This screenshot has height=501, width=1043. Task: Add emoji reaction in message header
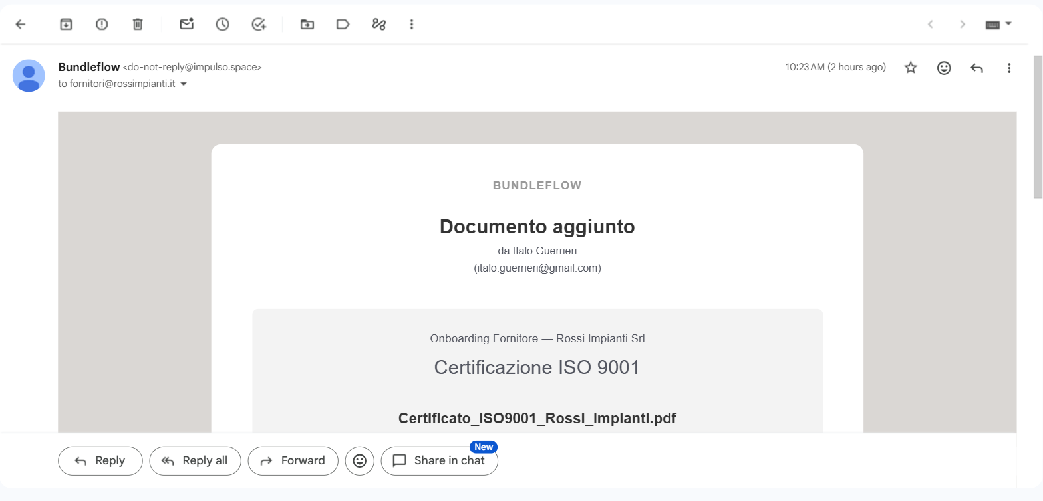944,68
